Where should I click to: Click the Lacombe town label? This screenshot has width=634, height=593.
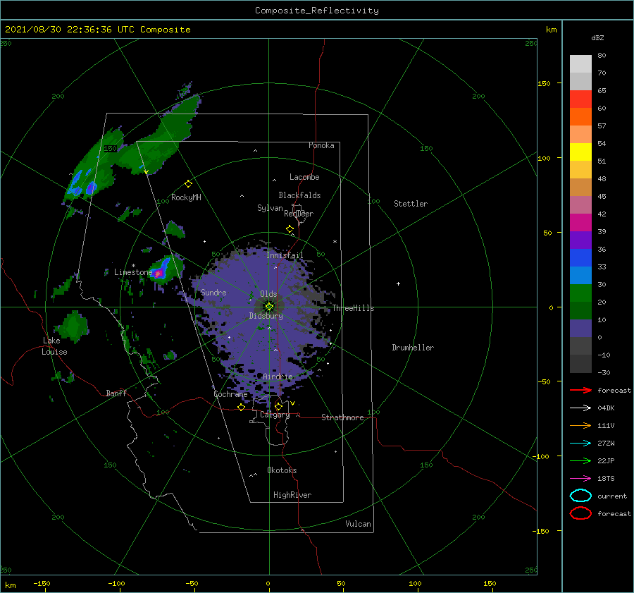(x=304, y=177)
